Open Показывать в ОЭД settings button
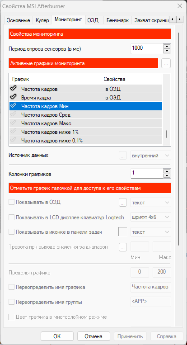The image size is (187, 345). click(123, 203)
